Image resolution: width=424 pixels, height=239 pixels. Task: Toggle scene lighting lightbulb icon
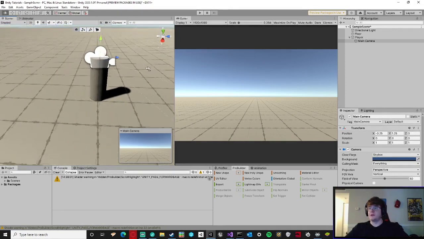point(37,23)
